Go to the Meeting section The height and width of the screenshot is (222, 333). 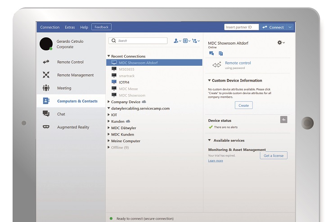pyautogui.click(x=64, y=88)
